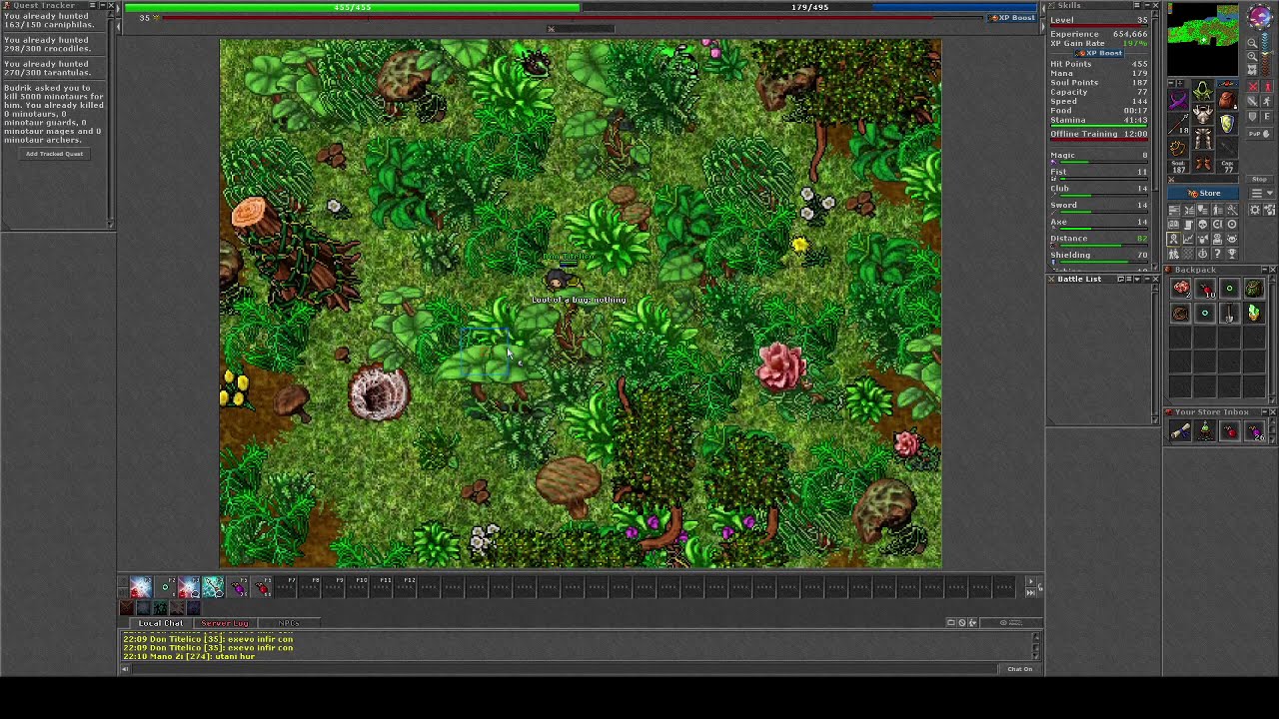Toggle the red standing figure mode
1279x719 pixels.
tap(1267, 86)
